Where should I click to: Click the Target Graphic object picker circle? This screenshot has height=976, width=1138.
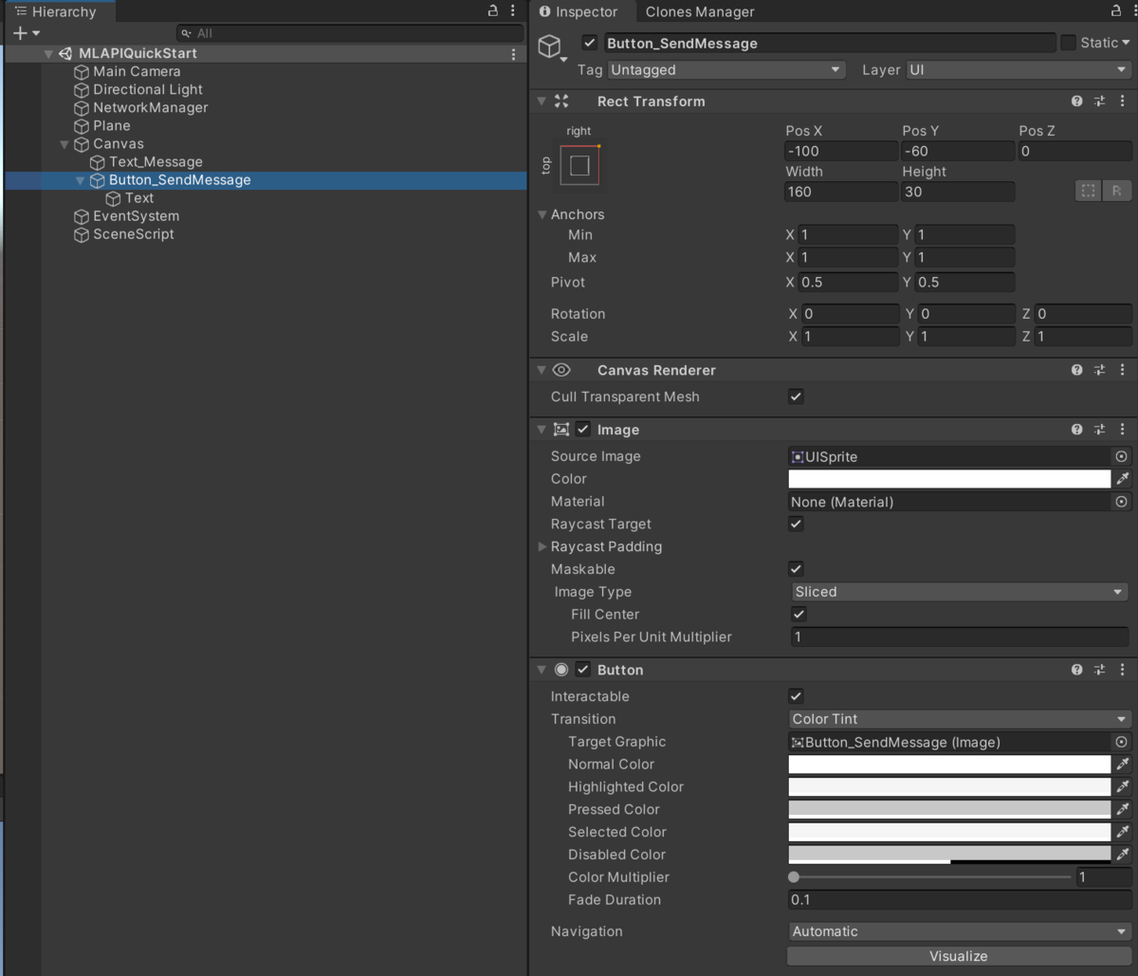pos(1122,742)
